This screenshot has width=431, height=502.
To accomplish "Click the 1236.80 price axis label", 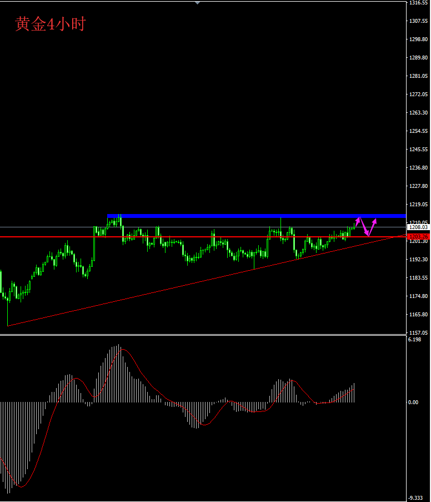I will [419, 167].
